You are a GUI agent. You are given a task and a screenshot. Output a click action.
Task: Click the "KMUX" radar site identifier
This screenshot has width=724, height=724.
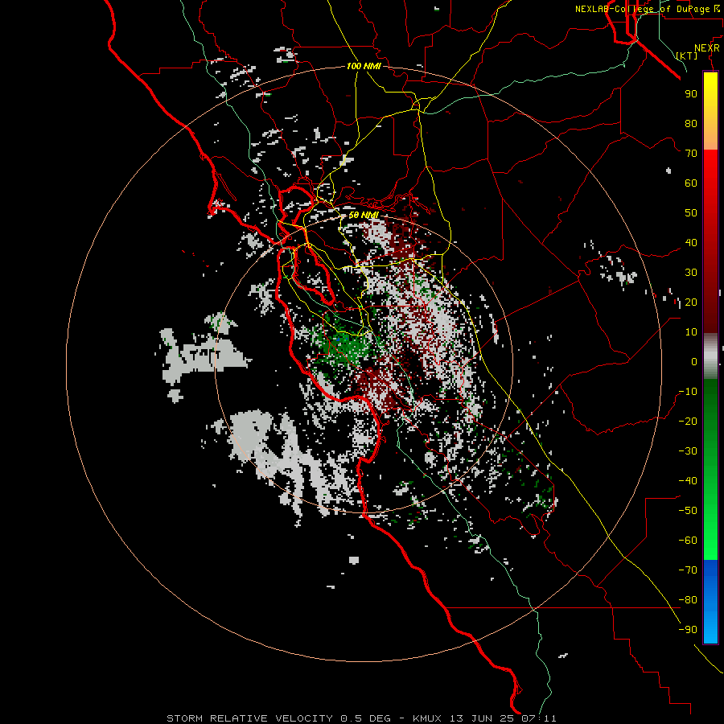click(x=427, y=718)
